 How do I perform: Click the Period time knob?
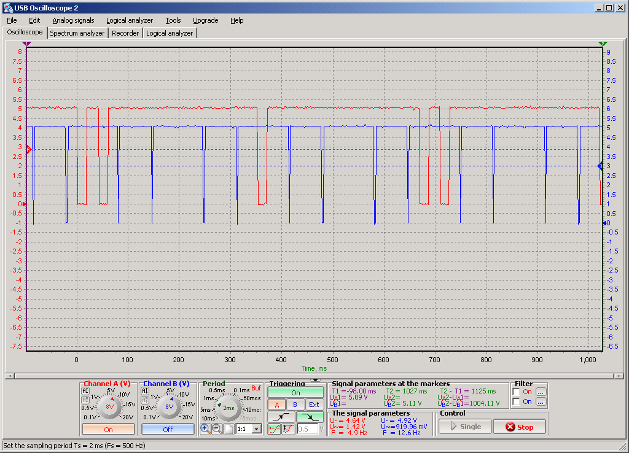click(228, 408)
